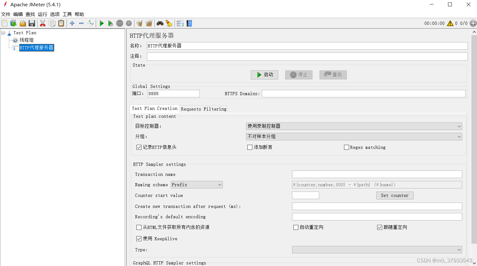Image resolution: width=477 pixels, height=266 pixels.
Task: Open the 选项 menu
Action: tap(55, 14)
